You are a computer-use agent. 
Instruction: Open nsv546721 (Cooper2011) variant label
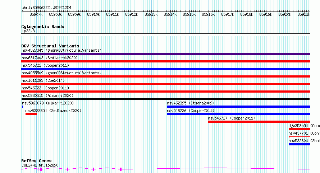pos(45,65)
